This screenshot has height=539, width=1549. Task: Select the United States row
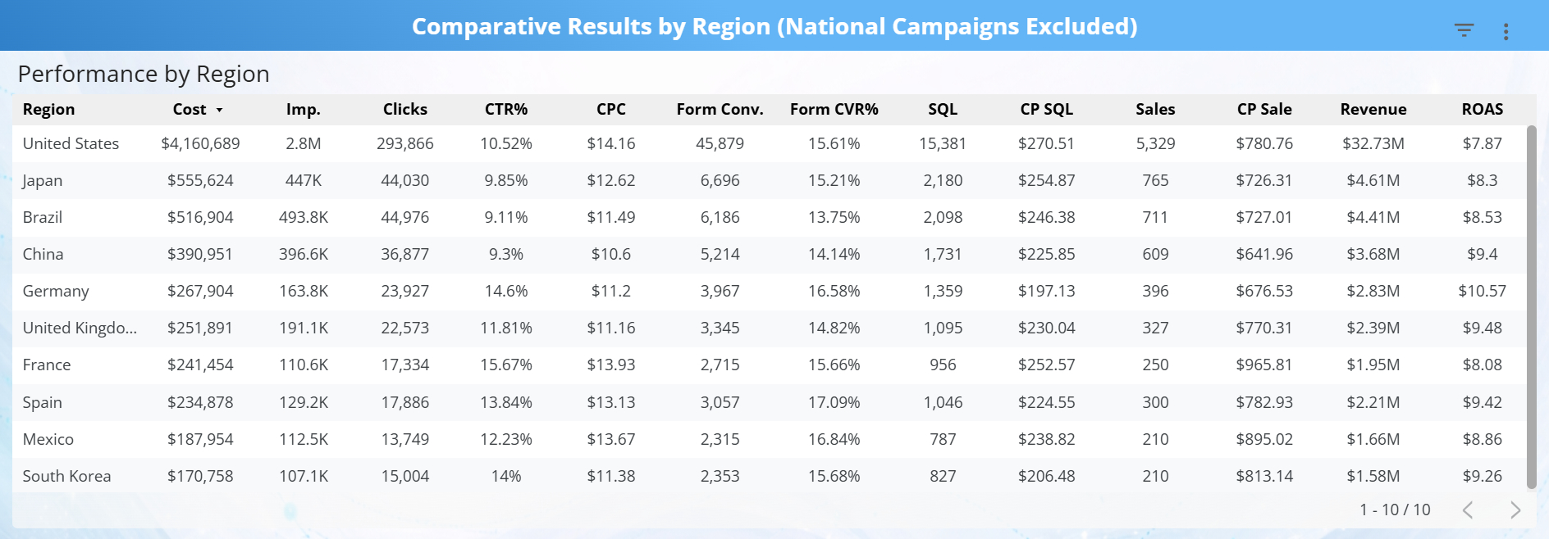coord(71,143)
